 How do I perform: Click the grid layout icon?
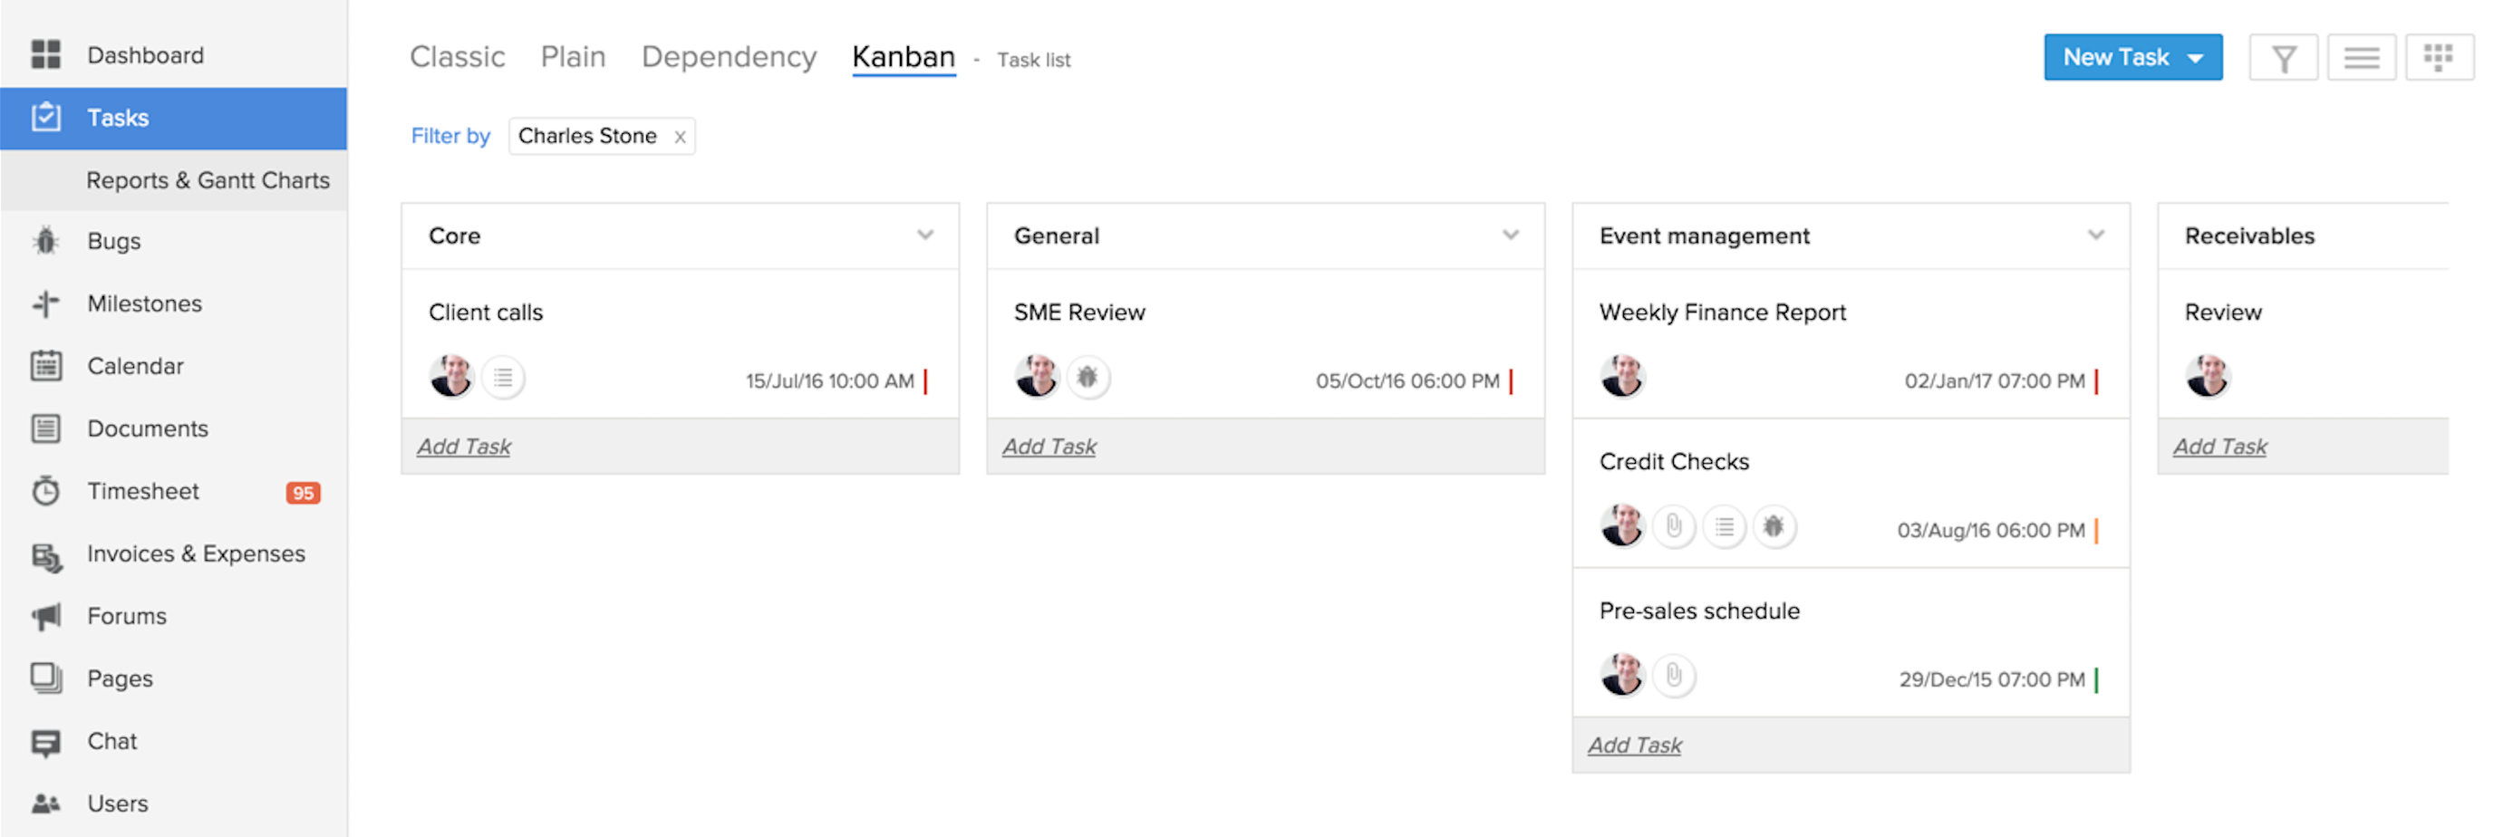(x=2437, y=59)
